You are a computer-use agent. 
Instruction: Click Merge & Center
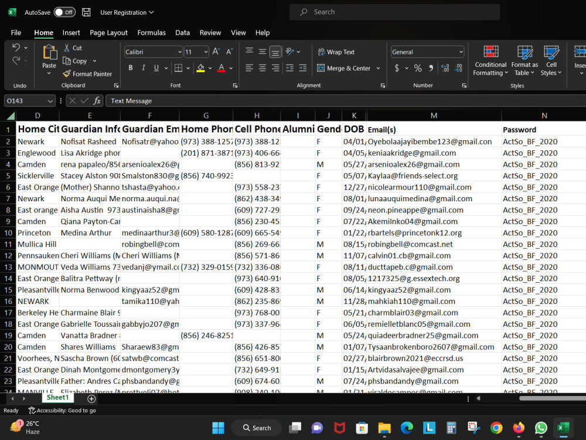tap(344, 68)
